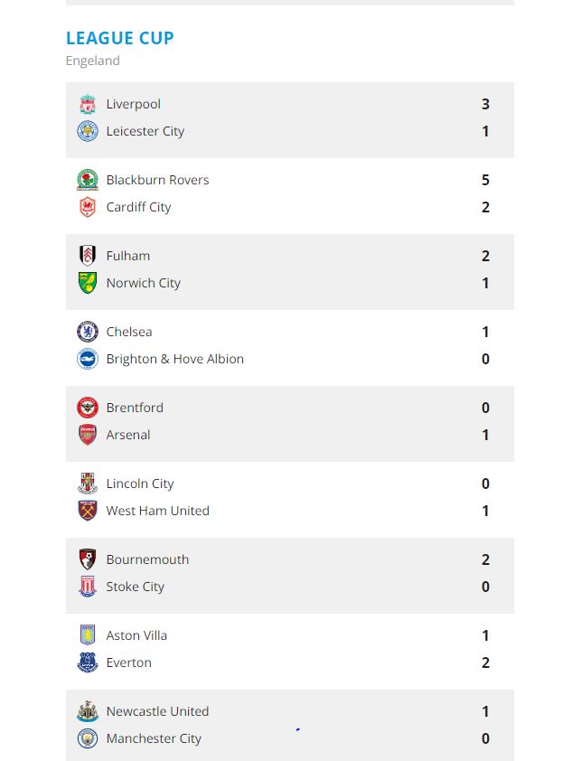This screenshot has height=761, width=563.
Task: Click the Fulham club badge
Action: [x=87, y=256]
